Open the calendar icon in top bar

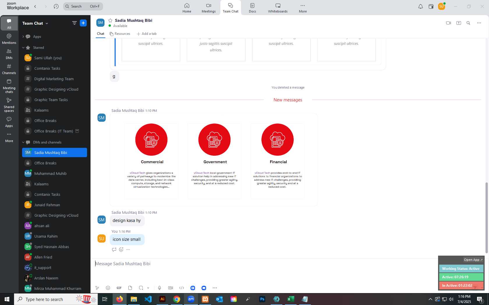pyautogui.click(x=431, y=6)
